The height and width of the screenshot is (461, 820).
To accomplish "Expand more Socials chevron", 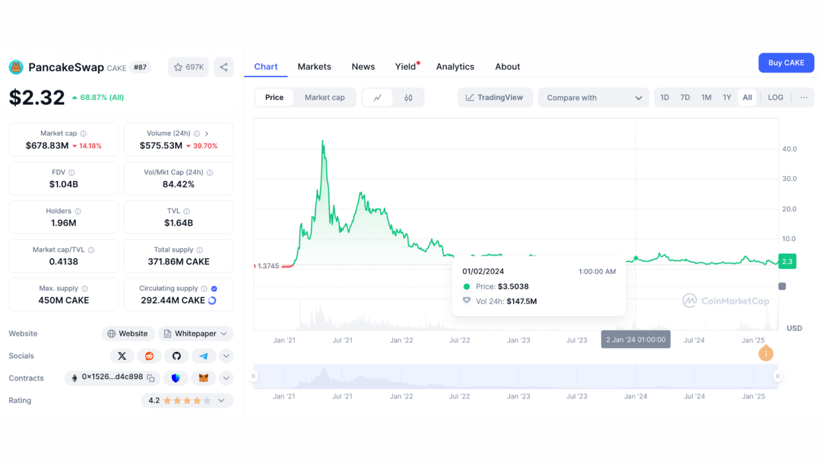I will [226, 356].
